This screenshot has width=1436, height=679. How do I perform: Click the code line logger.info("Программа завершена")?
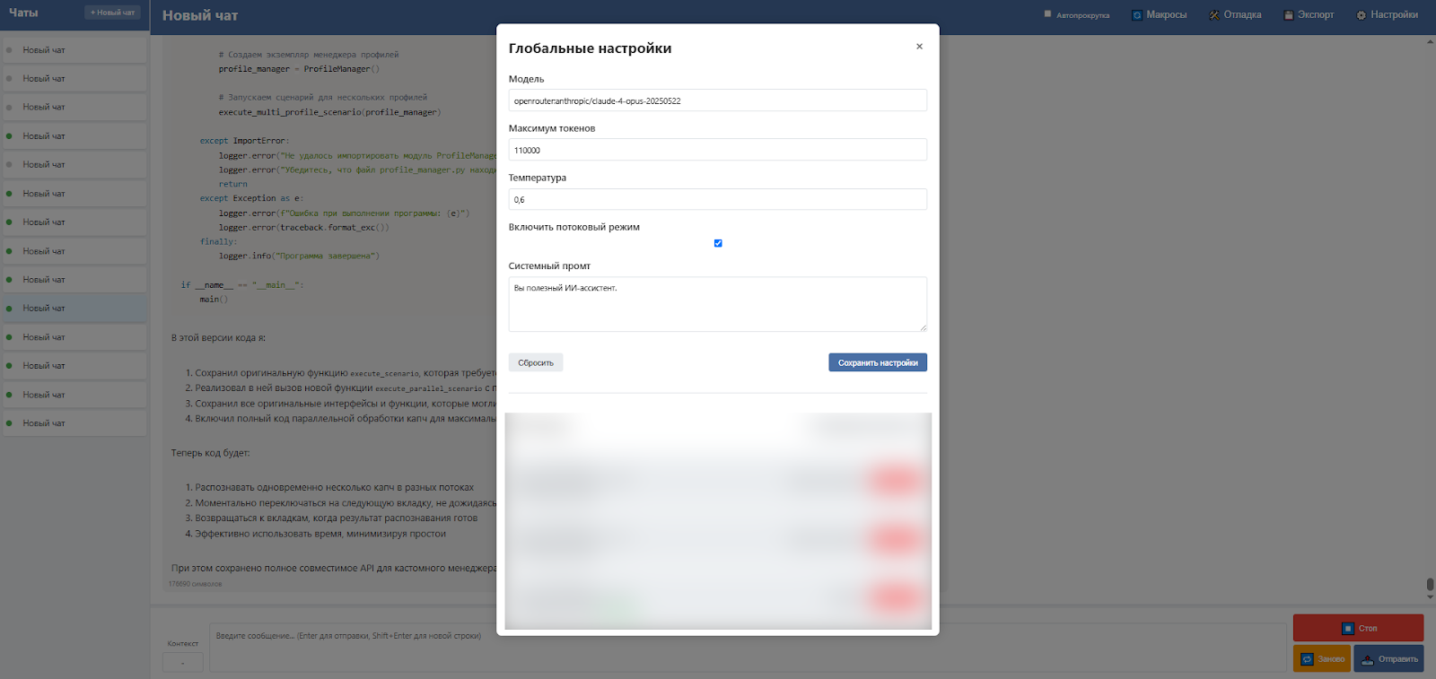pos(299,256)
